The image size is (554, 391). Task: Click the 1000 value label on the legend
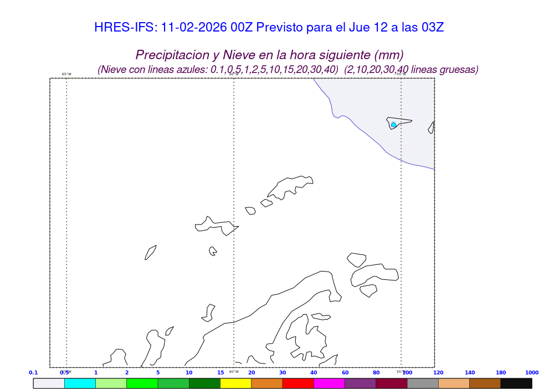532,373
